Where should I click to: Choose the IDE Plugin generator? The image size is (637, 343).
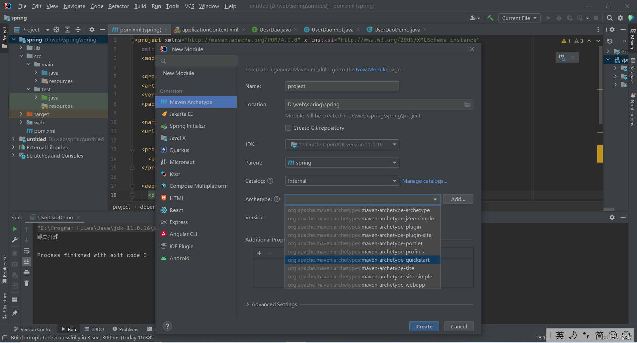pyautogui.click(x=196, y=246)
